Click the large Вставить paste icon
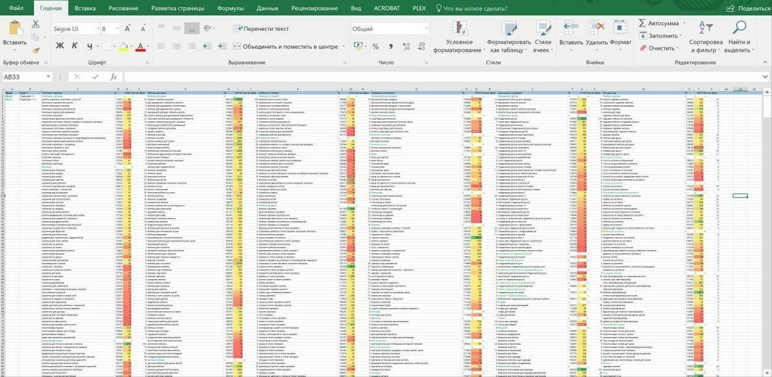This screenshot has height=377, width=772. click(x=15, y=28)
